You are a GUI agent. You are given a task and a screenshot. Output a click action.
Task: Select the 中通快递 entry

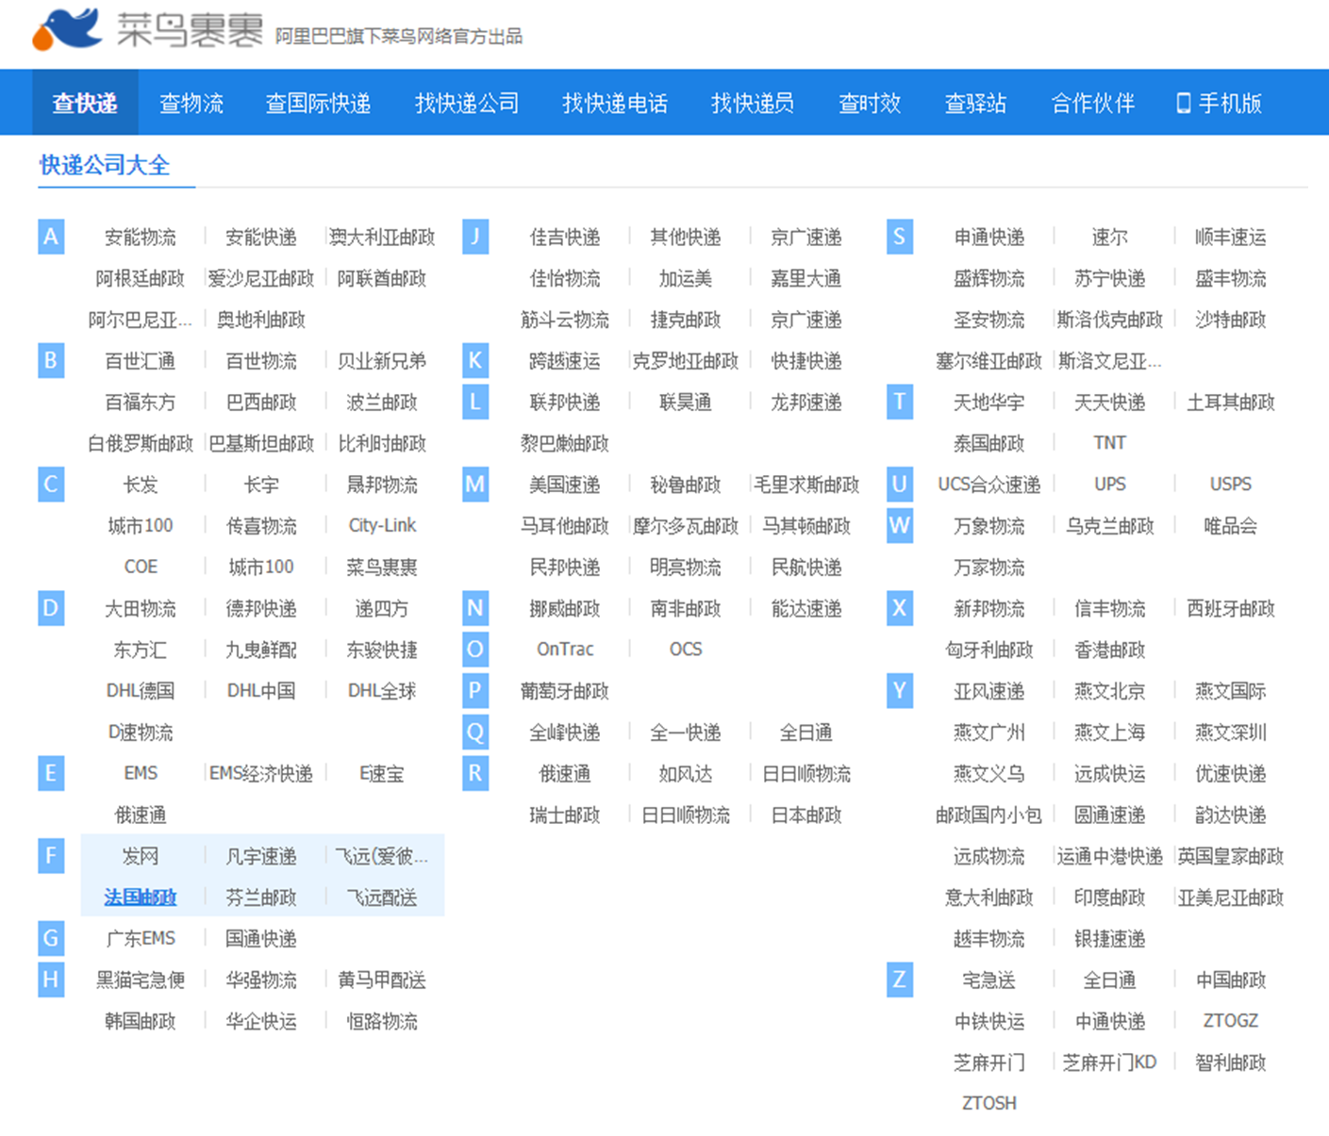click(1109, 1020)
